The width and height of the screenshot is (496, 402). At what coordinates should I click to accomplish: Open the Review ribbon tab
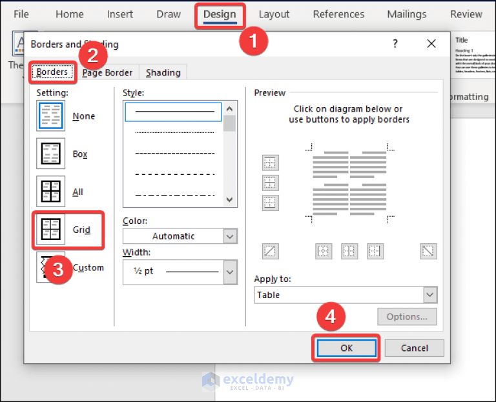(466, 14)
